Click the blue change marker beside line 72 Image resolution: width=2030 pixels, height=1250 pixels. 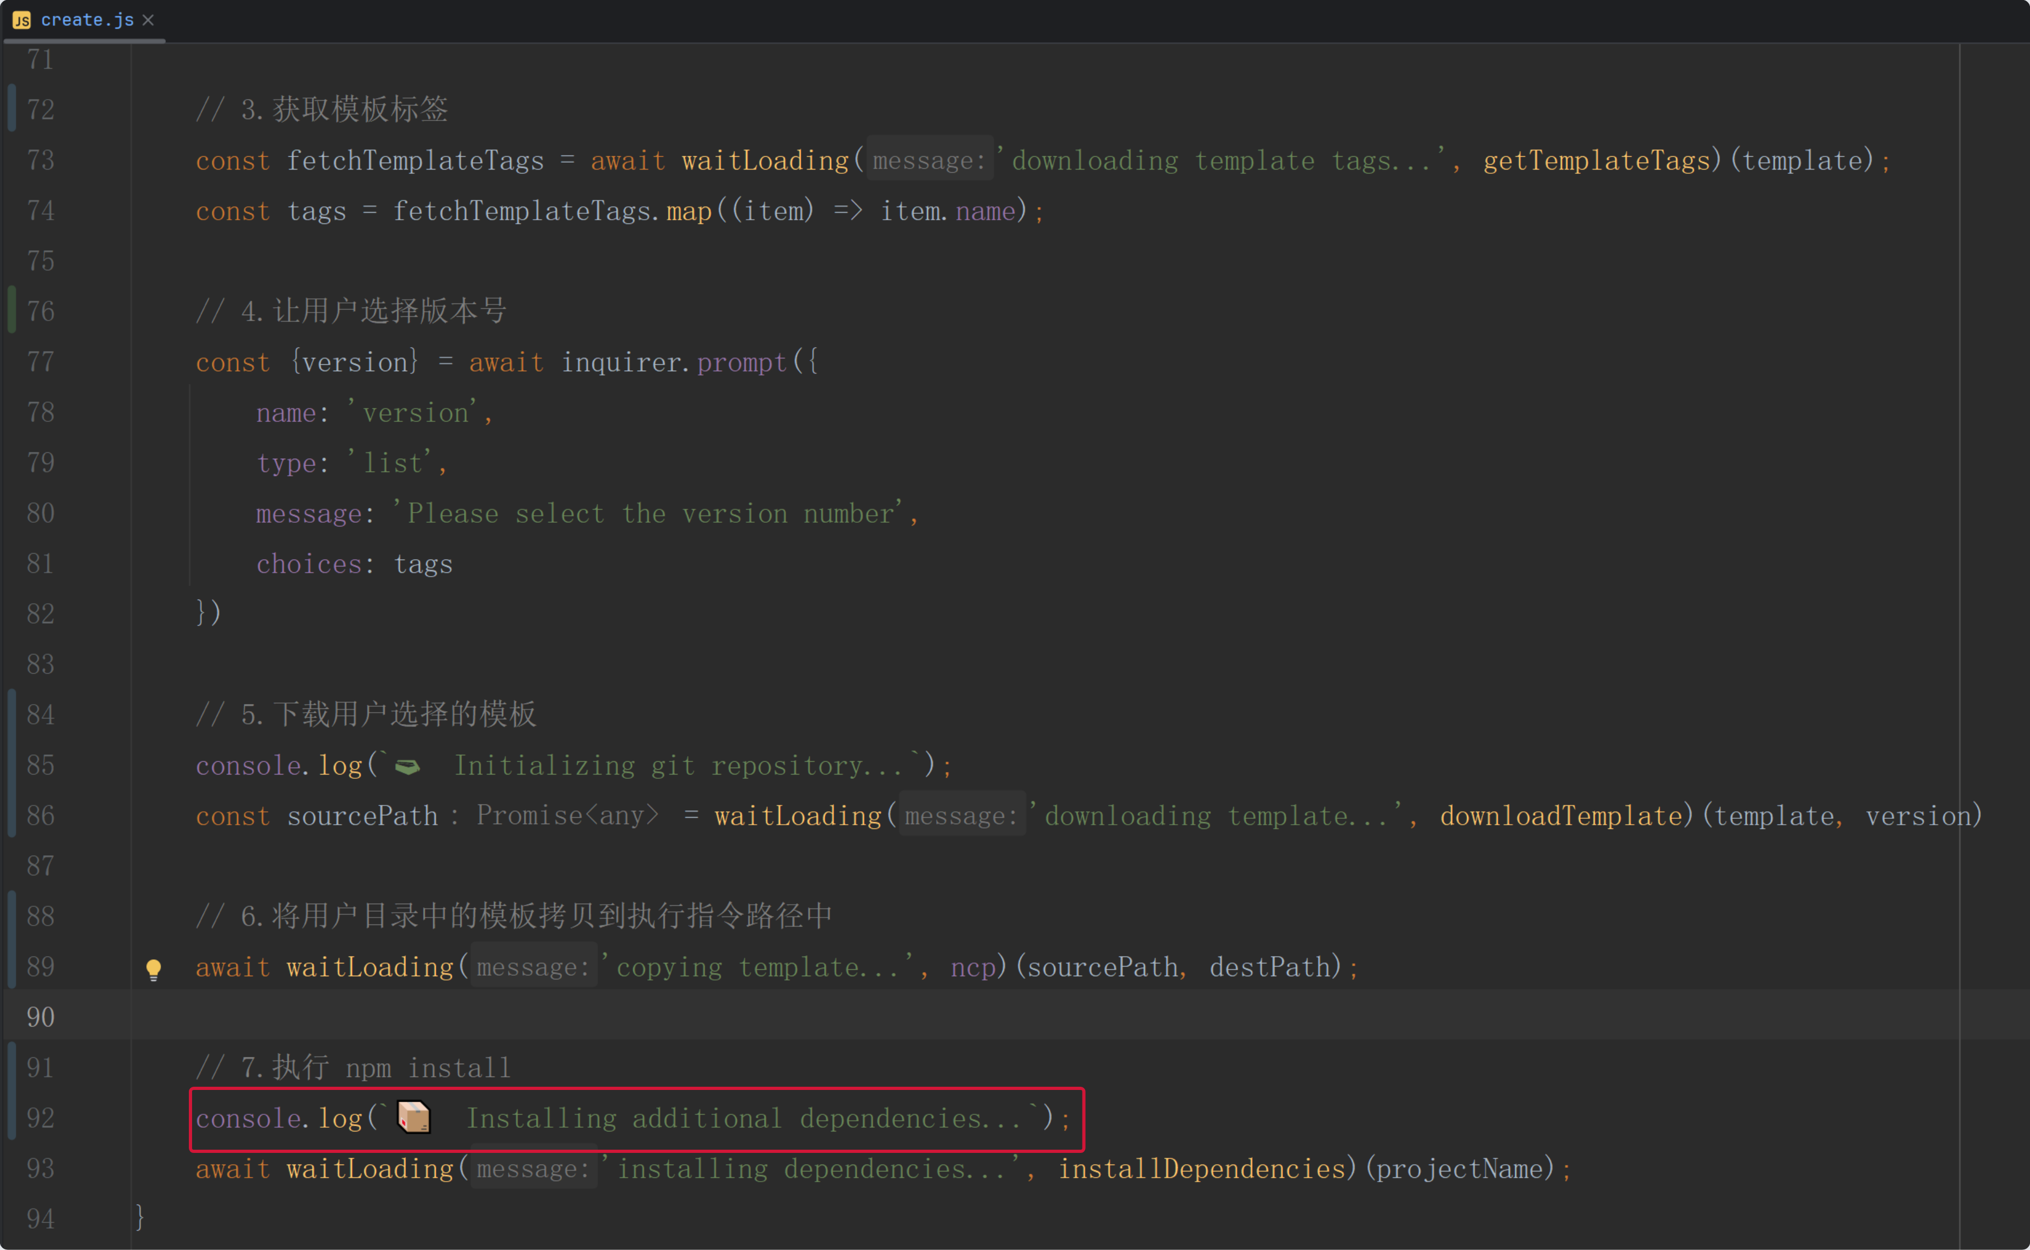pyautogui.click(x=12, y=108)
